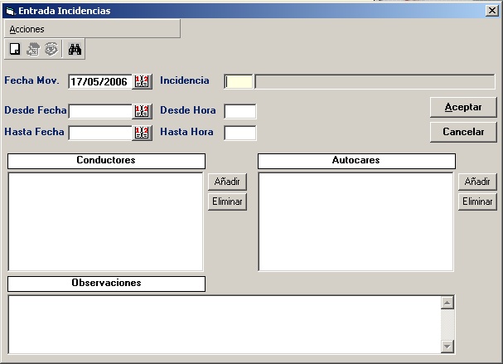Click the New record toolbar icon
This screenshot has height=364, width=503.
[x=15, y=49]
